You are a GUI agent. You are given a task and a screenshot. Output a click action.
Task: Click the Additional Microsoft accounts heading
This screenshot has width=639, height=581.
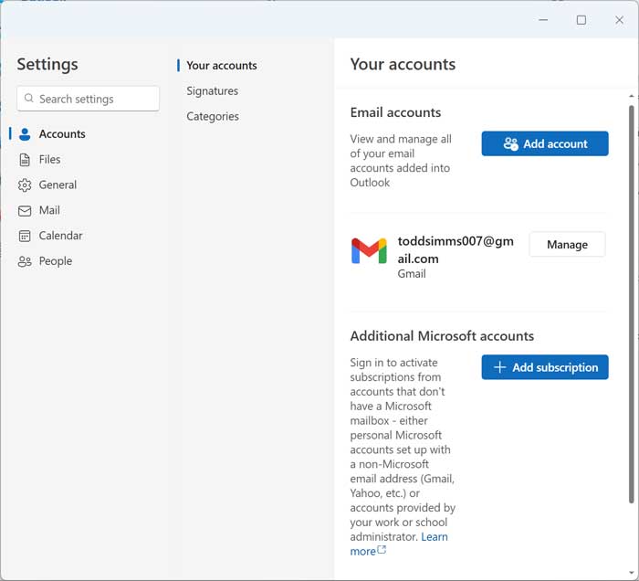tap(442, 336)
